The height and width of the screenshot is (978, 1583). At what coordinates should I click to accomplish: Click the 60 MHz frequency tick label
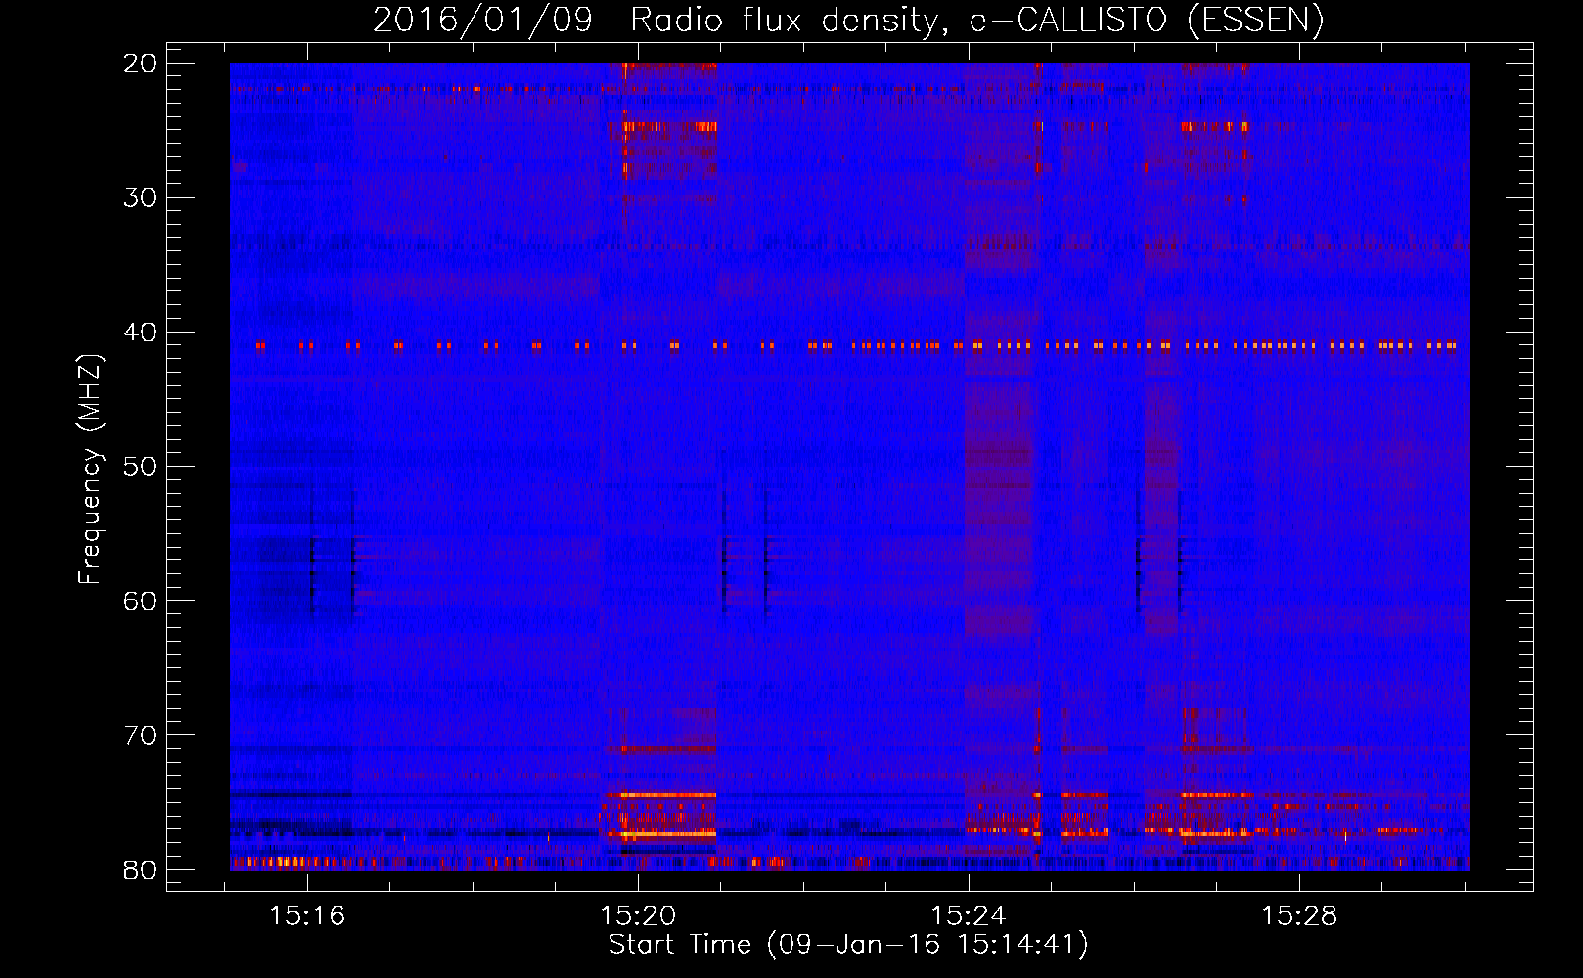[140, 600]
